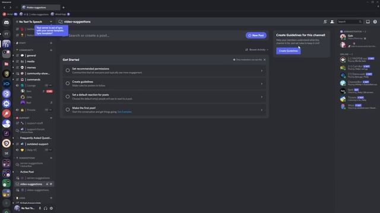The width and height of the screenshot is (380, 213).
Task: Check Set recommended permissions circle
Action: click(68, 70)
